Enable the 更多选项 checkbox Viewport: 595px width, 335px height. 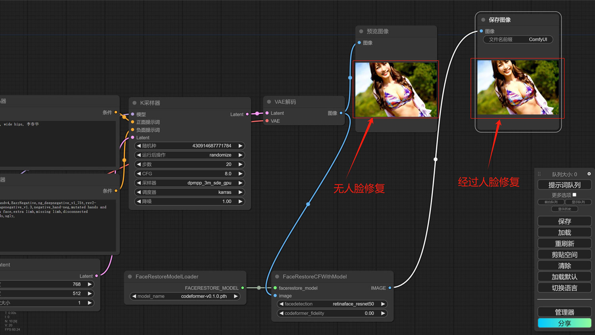coord(574,195)
